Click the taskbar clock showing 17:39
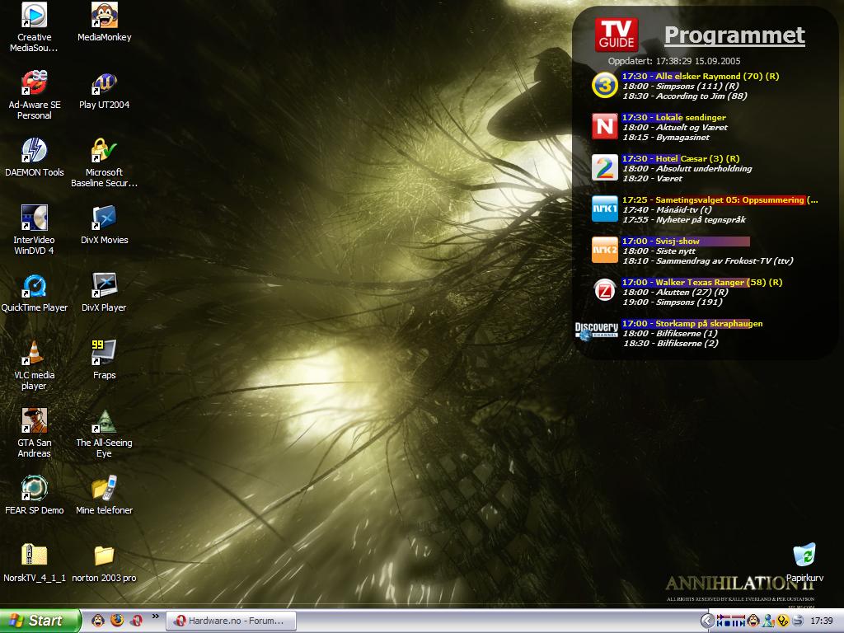This screenshot has width=844, height=633. pos(822,621)
